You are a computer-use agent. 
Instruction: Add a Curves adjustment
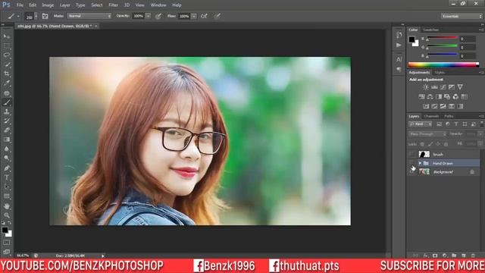(x=443, y=87)
